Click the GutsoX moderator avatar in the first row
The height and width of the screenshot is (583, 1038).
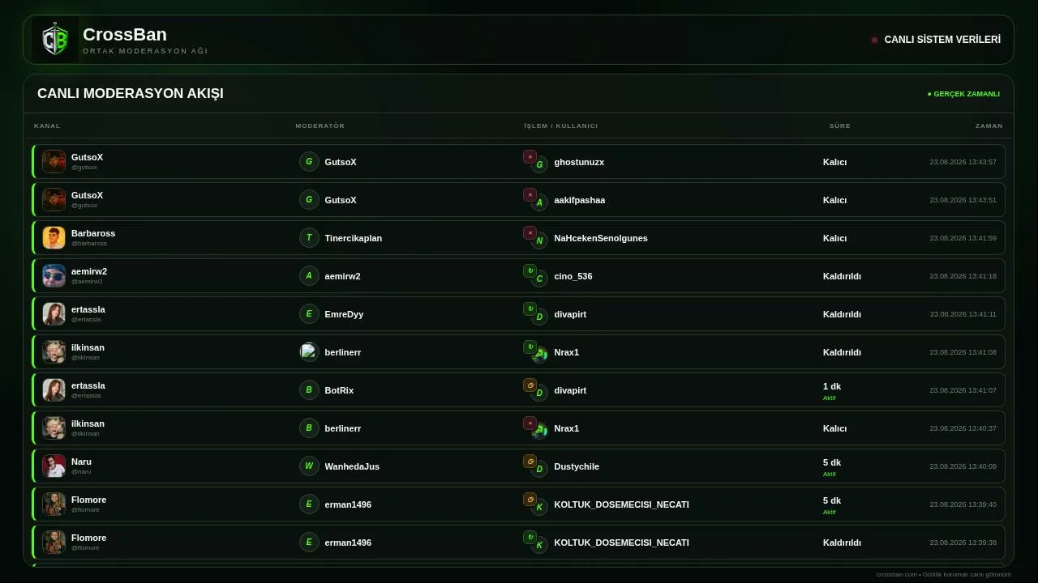click(309, 162)
